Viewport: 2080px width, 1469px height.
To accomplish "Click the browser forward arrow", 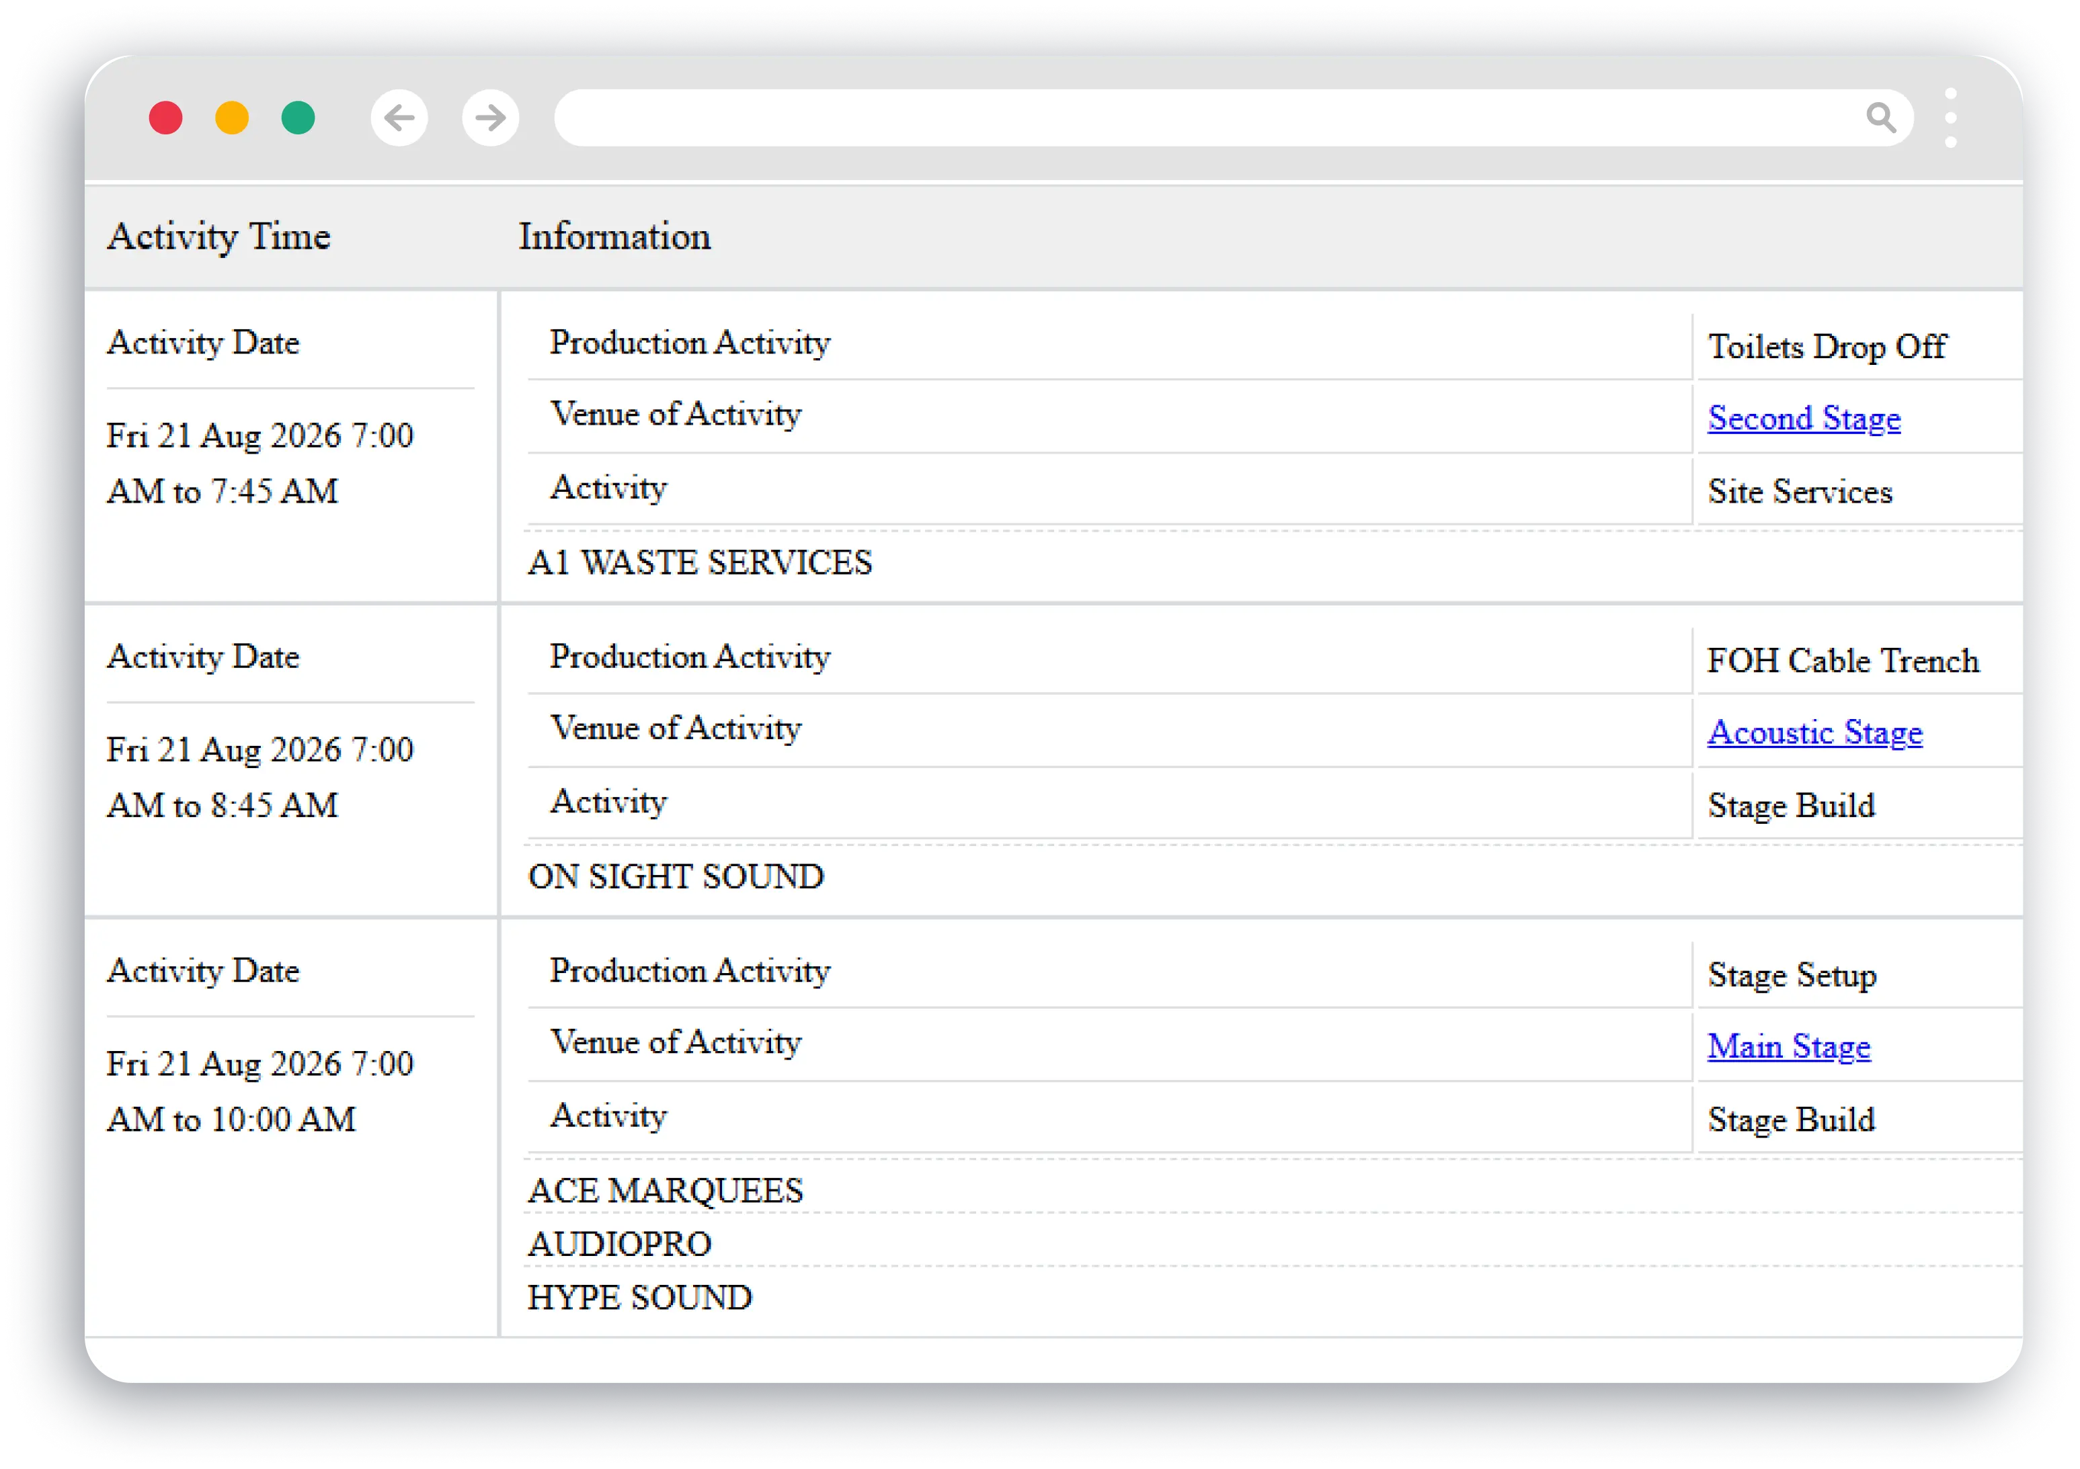I will click(490, 118).
